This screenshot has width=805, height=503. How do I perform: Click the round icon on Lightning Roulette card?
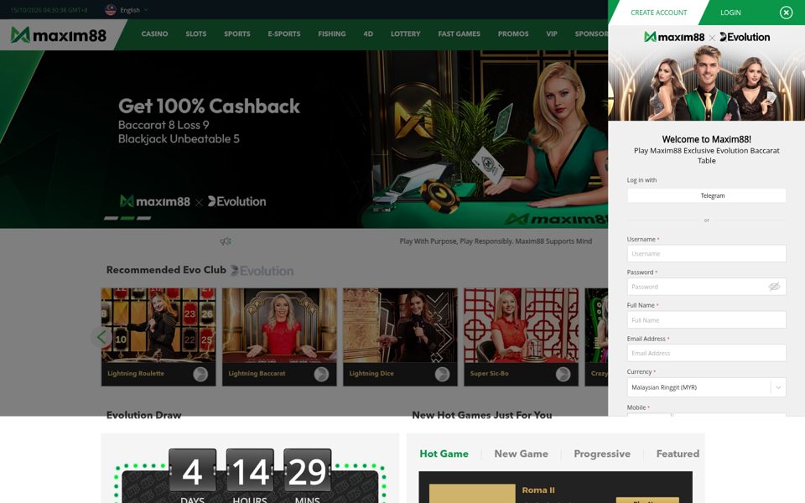200,374
